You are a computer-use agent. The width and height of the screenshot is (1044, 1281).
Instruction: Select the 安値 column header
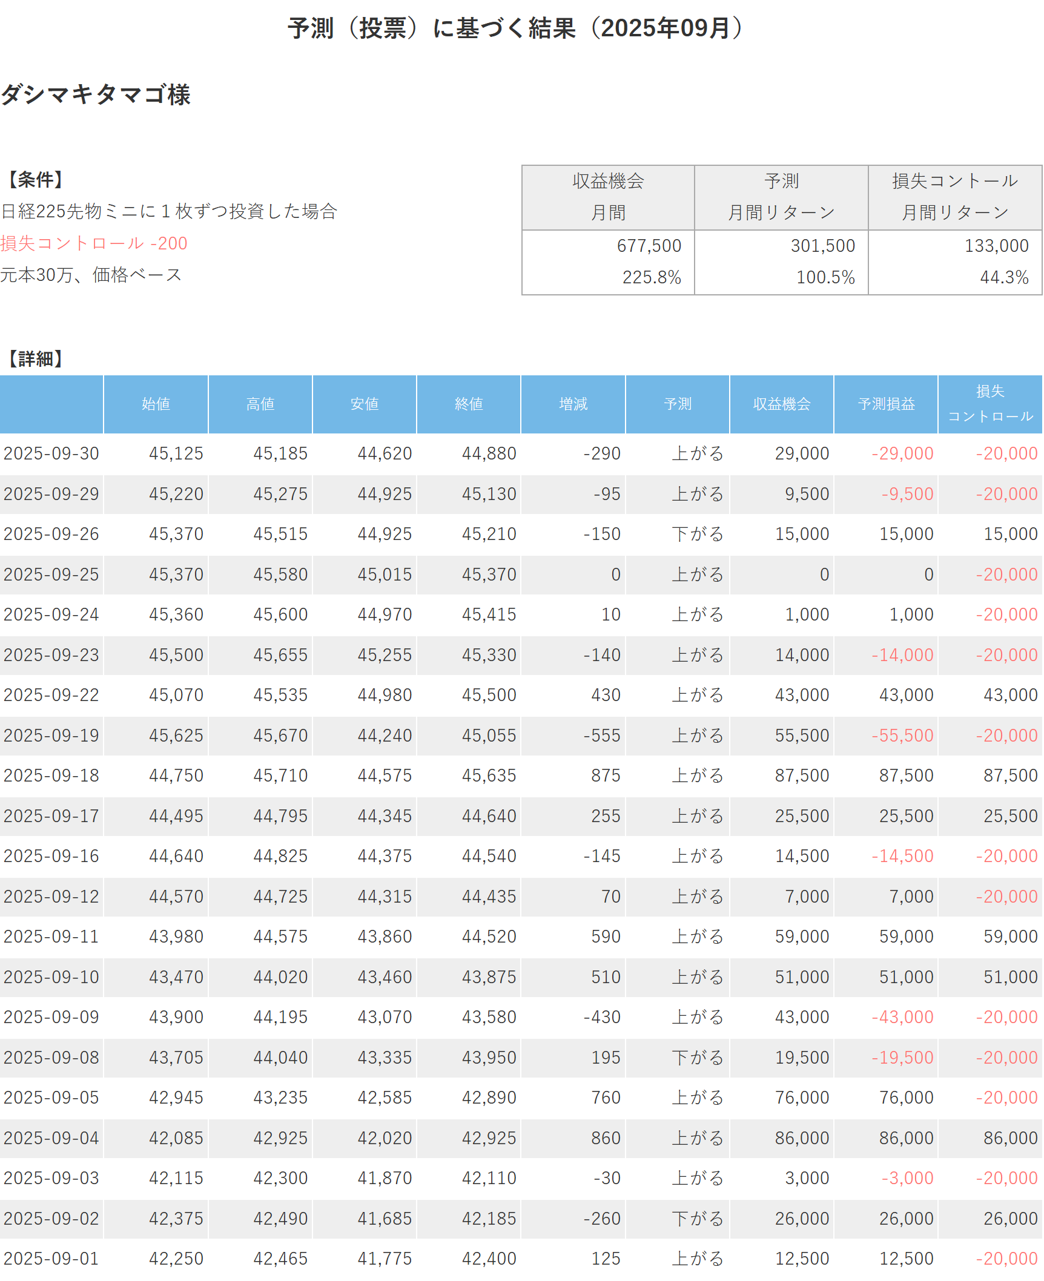pyautogui.click(x=365, y=404)
